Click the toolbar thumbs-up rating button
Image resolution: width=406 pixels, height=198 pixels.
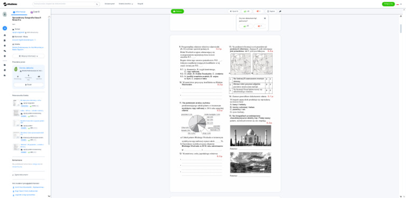pos(246,12)
